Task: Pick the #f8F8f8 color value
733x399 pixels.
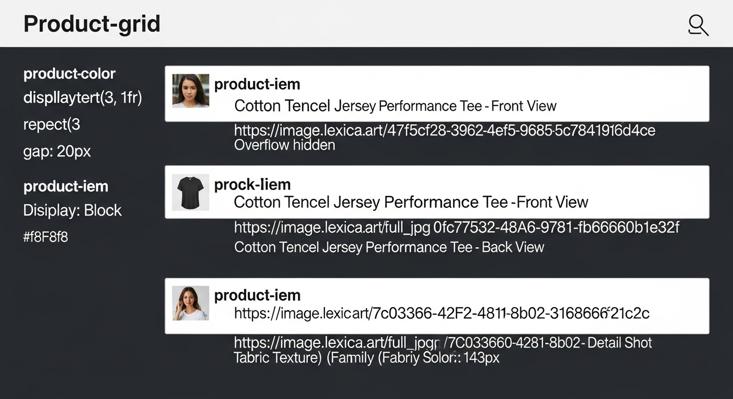Action: [46, 237]
